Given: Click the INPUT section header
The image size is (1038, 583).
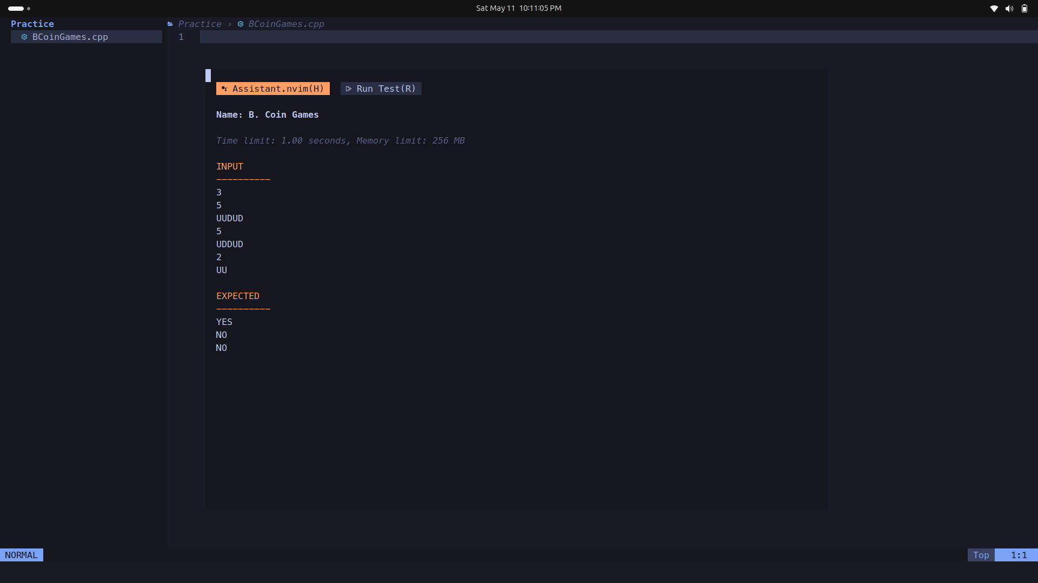Looking at the screenshot, I should (x=230, y=166).
